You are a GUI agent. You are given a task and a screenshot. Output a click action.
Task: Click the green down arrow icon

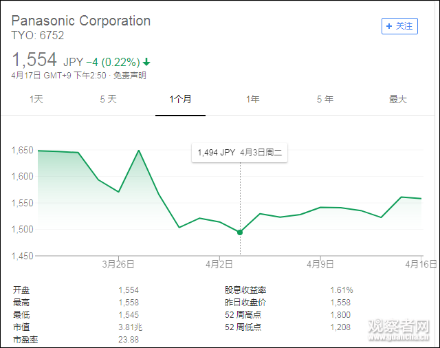146,62
